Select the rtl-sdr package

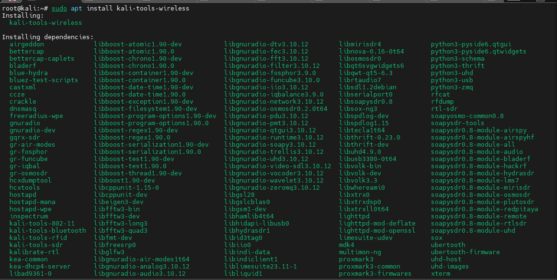(x=444, y=109)
